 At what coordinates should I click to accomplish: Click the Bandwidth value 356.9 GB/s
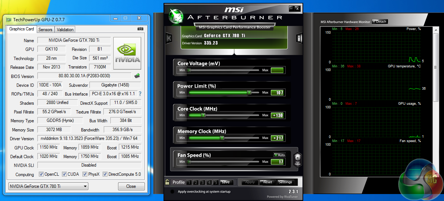tap(122, 130)
